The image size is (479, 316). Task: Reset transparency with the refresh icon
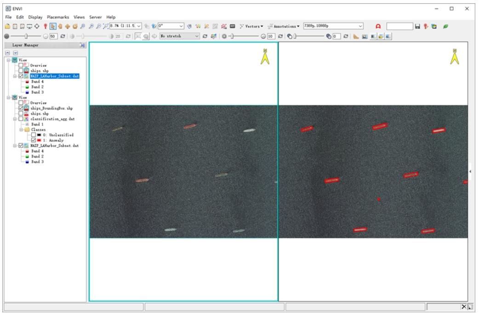click(x=346, y=36)
